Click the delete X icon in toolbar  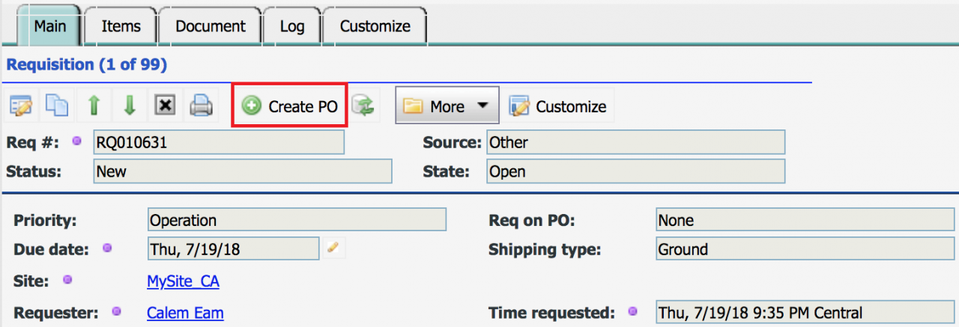point(165,106)
